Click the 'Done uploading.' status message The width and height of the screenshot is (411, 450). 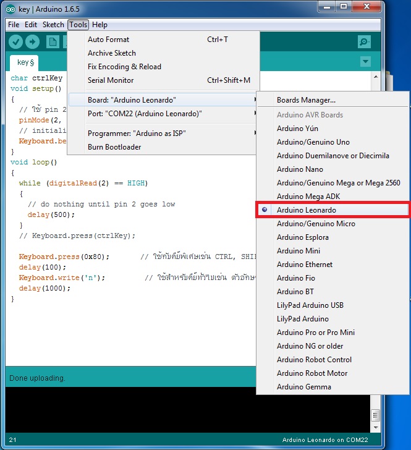click(37, 378)
